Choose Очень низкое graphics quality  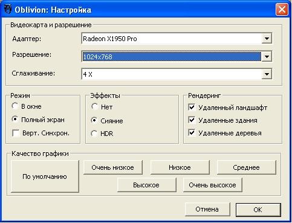(x=113, y=167)
